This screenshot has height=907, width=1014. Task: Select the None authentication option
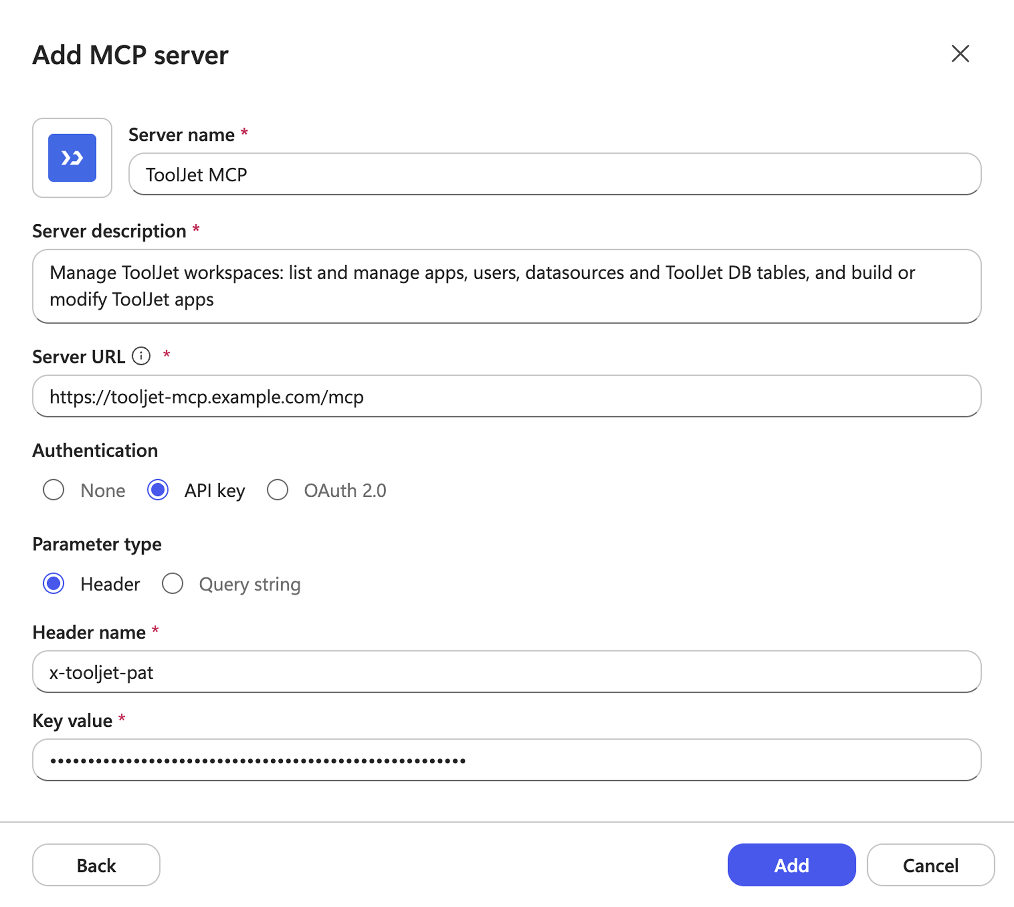pyautogui.click(x=54, y=490)
